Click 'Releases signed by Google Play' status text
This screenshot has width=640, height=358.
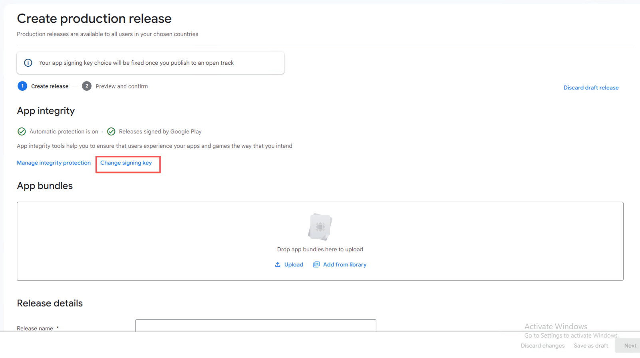(x=160, y=131)
